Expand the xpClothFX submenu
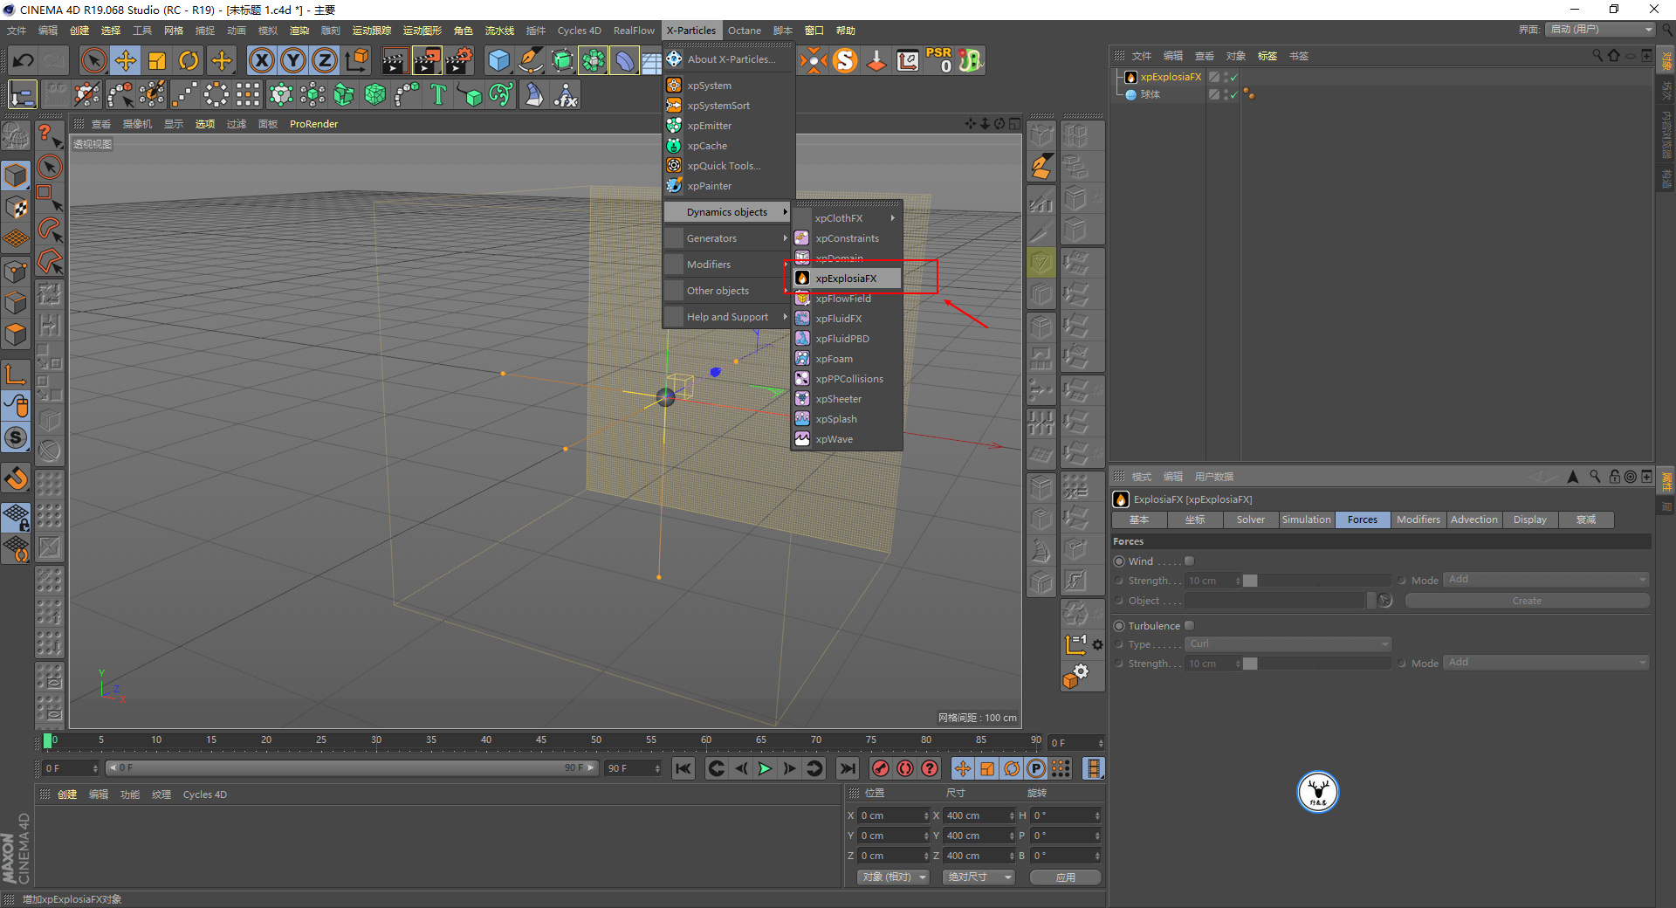This screenshot has height=908, width=1676. point(847,218)
